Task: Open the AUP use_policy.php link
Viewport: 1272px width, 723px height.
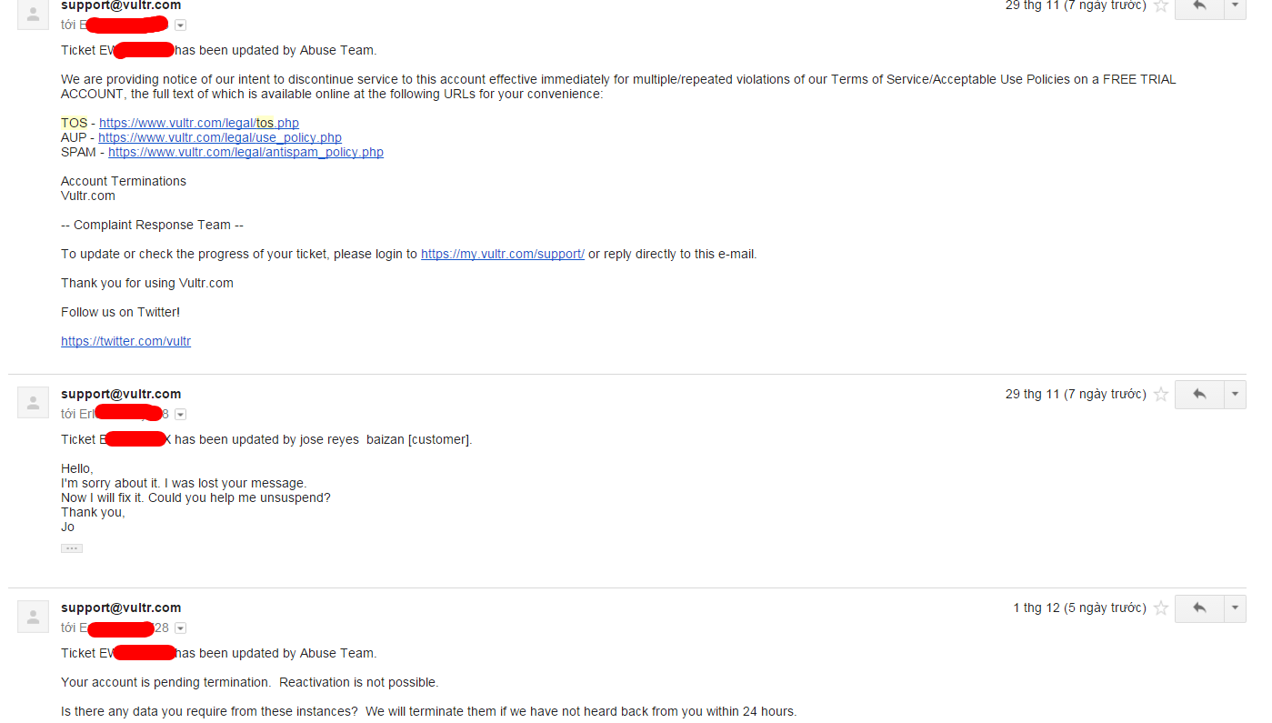Action: (x=220, y=138)
